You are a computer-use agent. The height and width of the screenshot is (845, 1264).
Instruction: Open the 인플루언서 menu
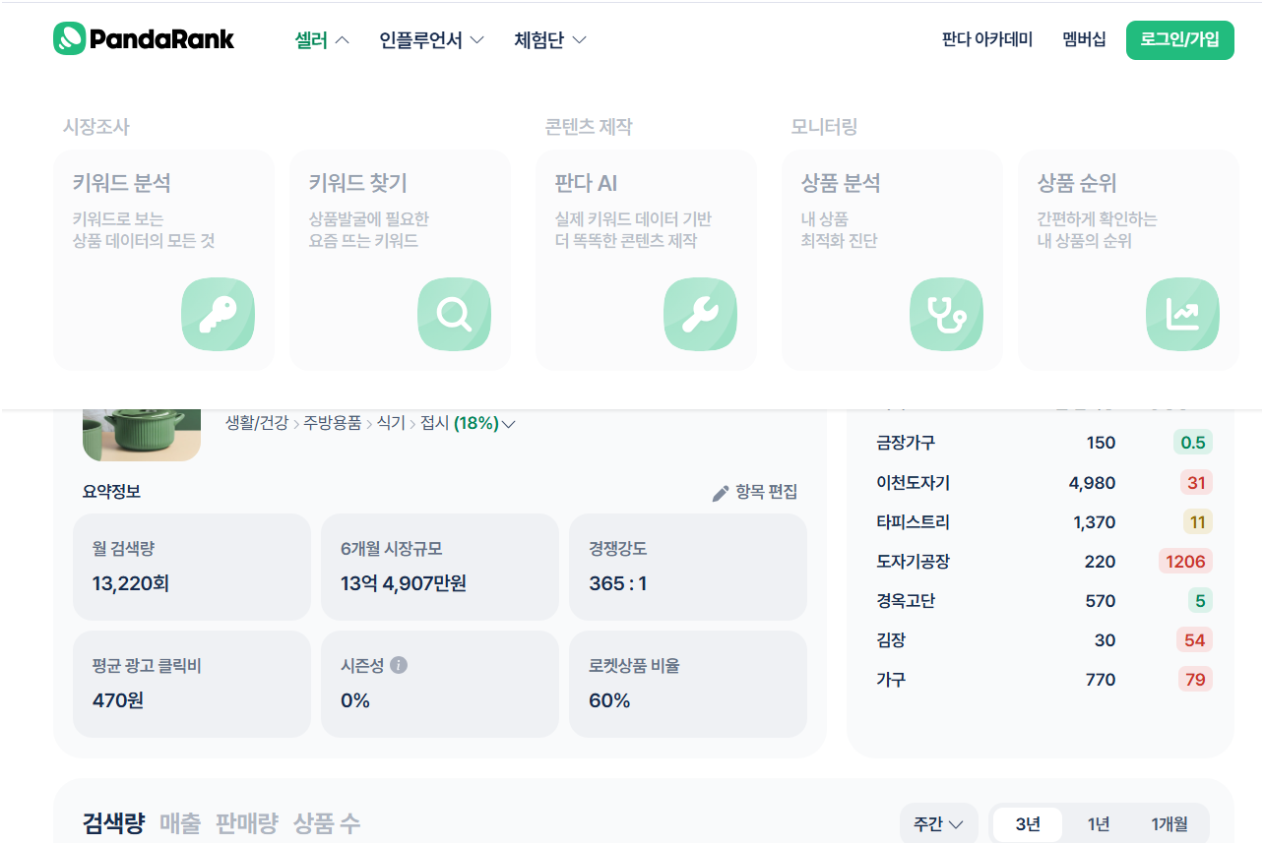pos(421,39)
